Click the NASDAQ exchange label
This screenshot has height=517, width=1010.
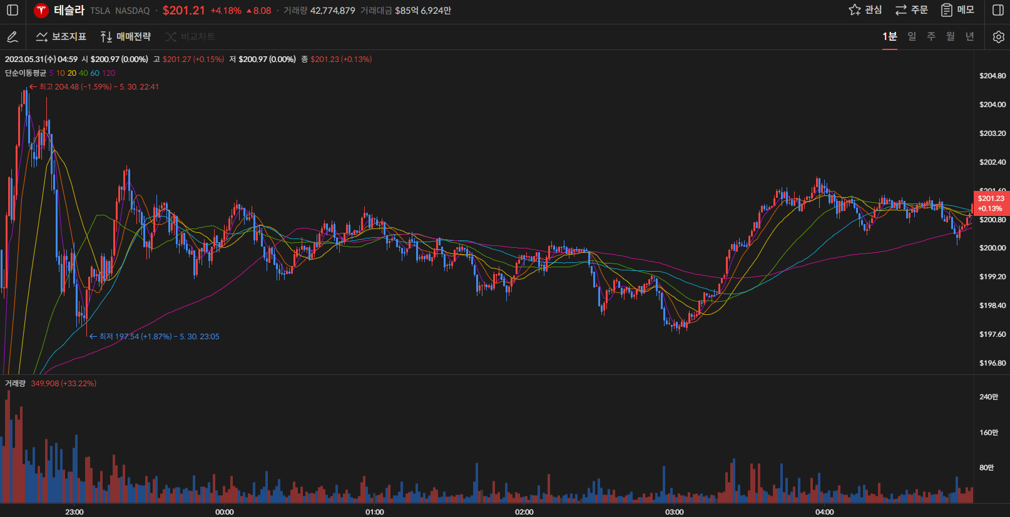pos(133,11)
